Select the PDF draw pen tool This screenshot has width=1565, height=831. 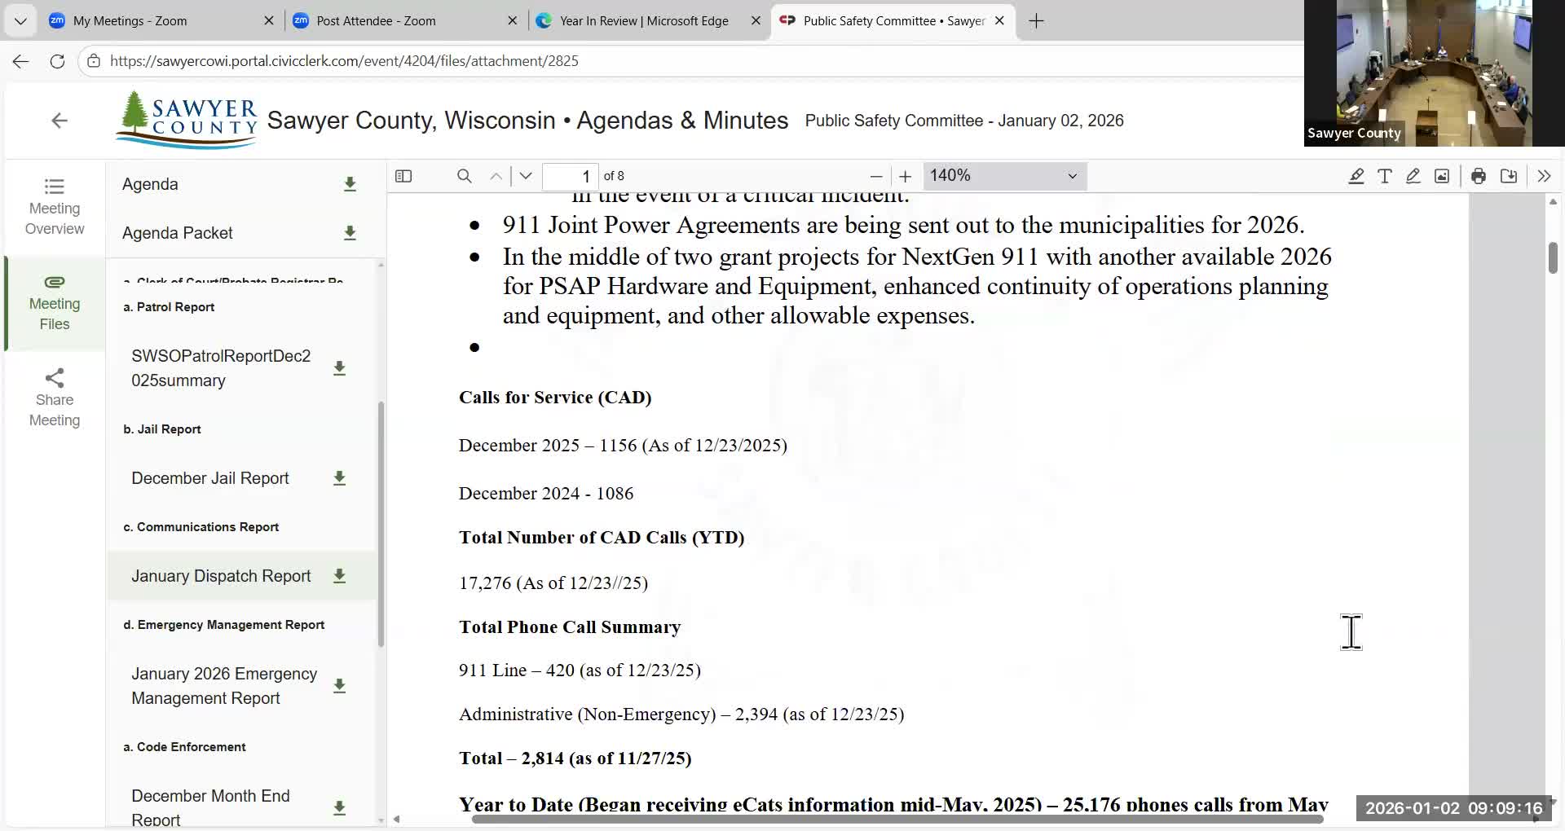[1413, 176]
